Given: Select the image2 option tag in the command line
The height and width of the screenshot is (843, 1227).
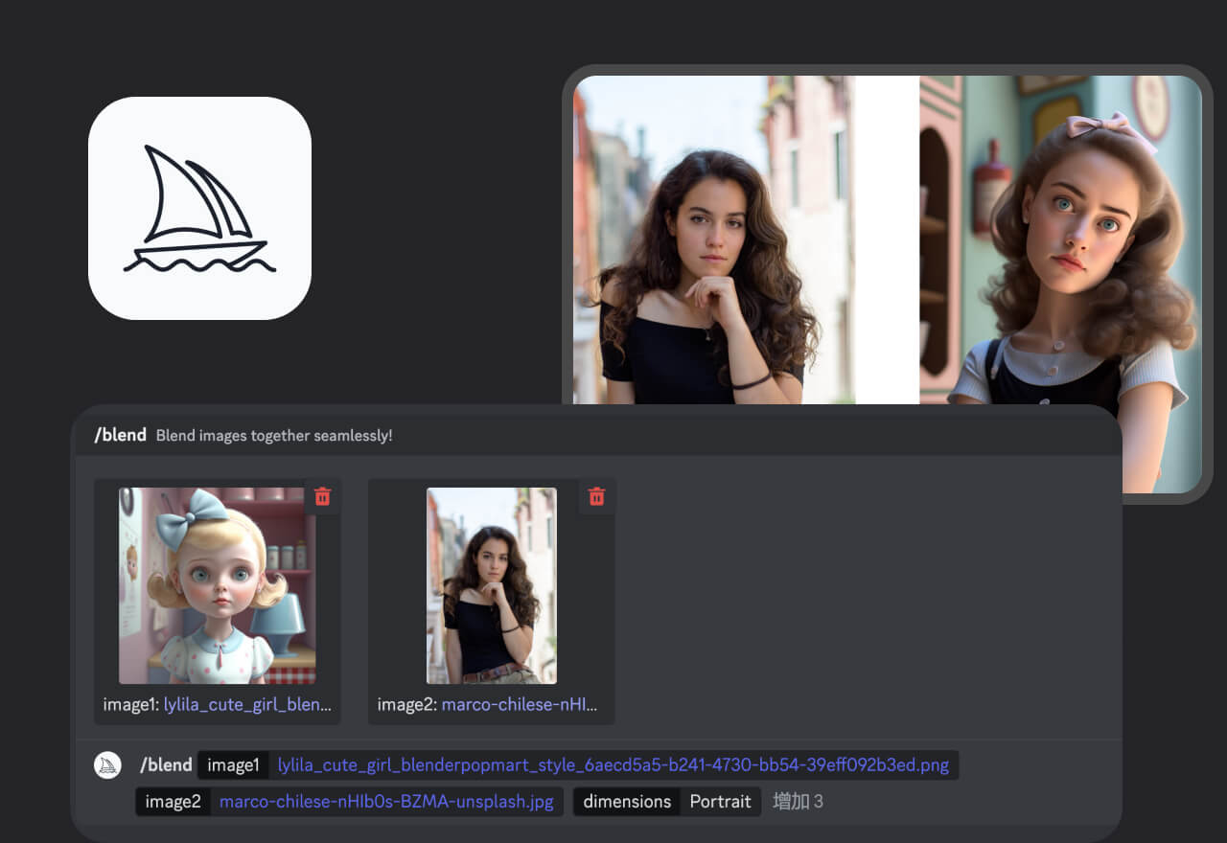Looking at the screenshot, I should (x=173, y=802).
